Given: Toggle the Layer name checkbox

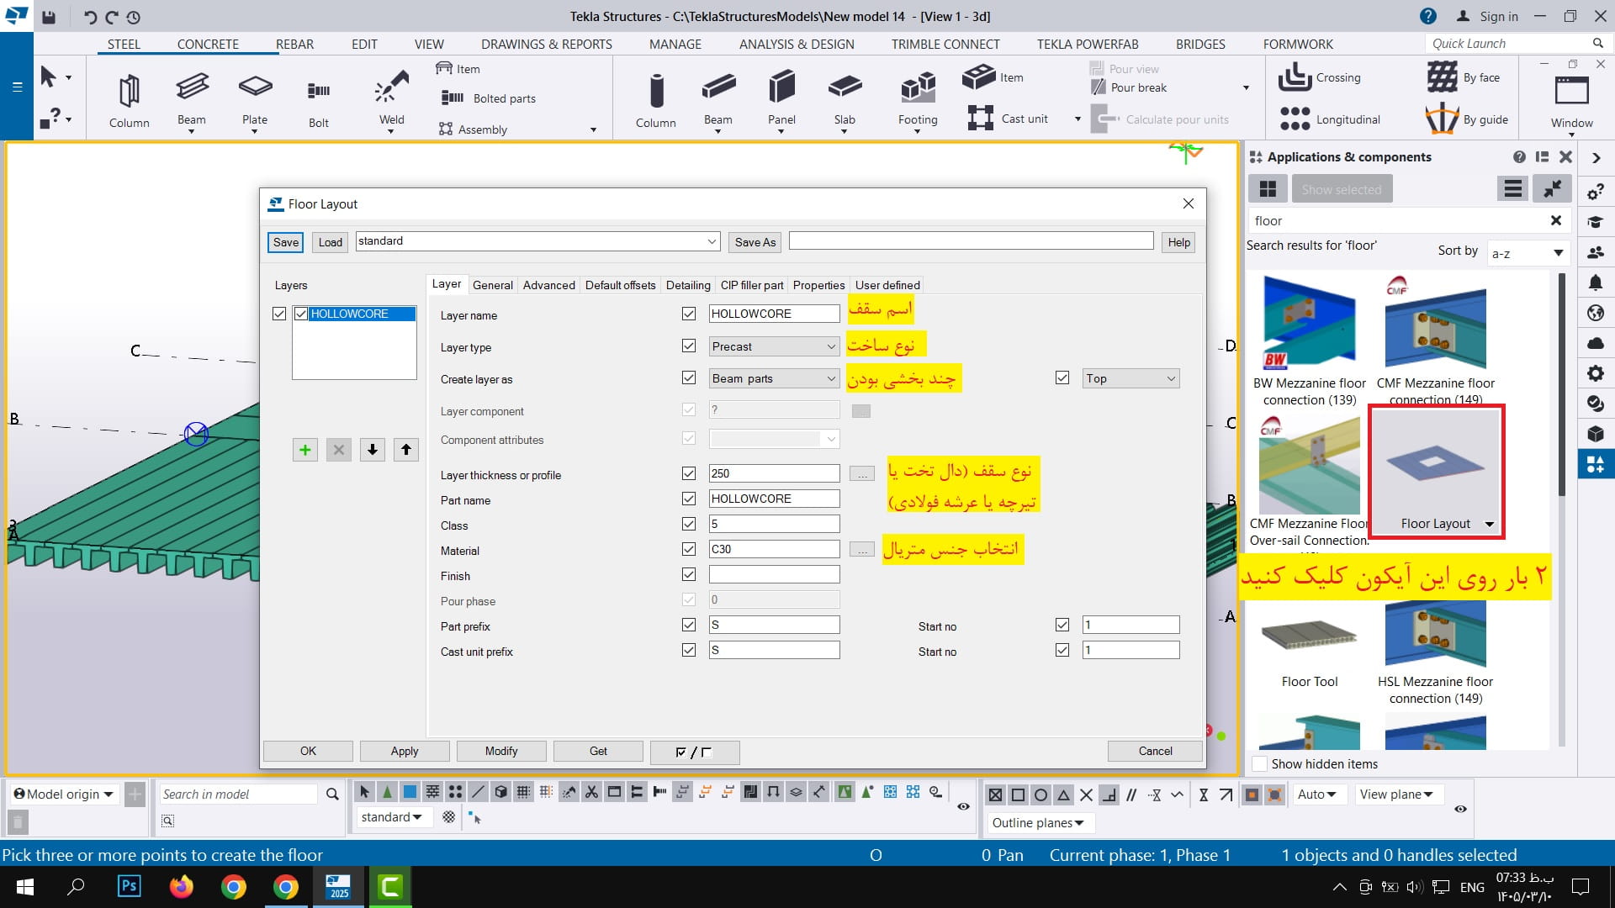Looking at the screenshot, I should pyautogui.click(x=689, y=314).
